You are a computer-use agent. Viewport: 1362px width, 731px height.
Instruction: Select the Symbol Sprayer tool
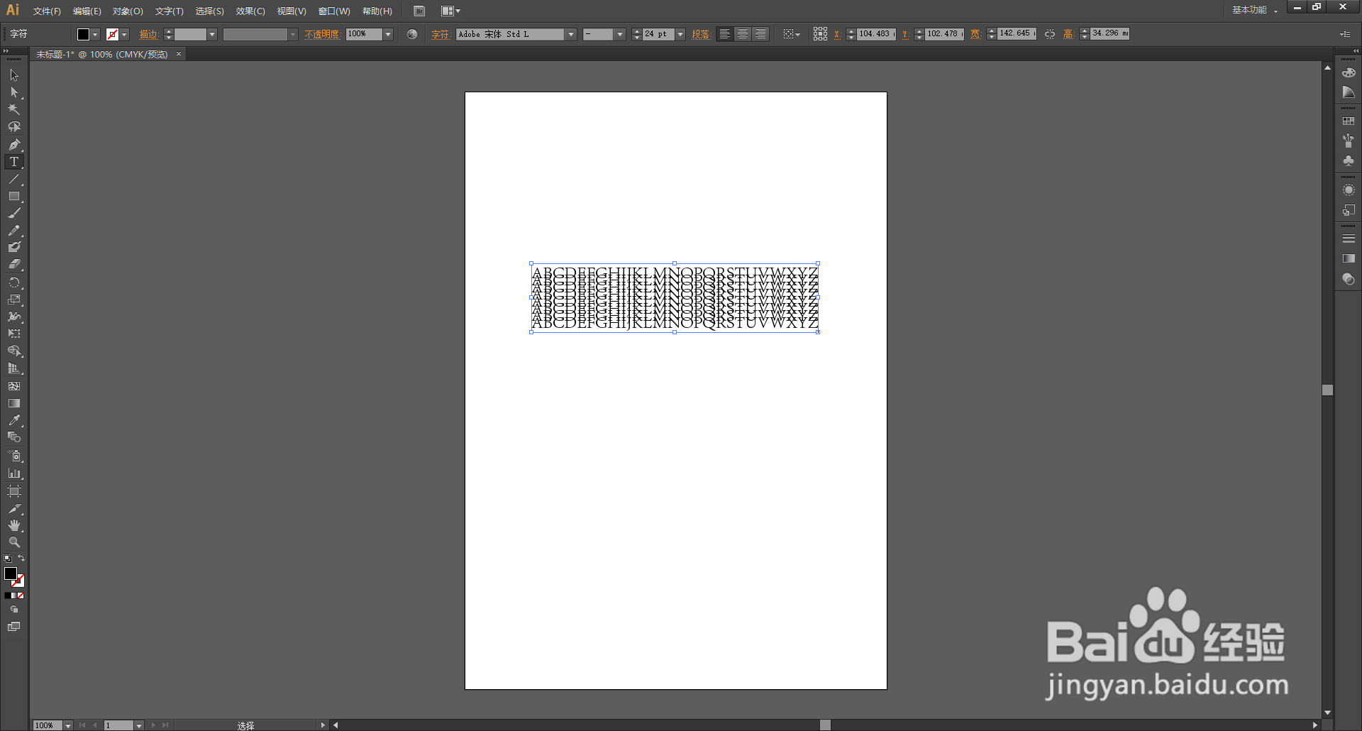tap(14, 456)
